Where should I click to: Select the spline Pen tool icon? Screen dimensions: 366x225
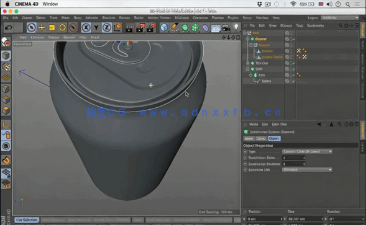click(175, 27)
